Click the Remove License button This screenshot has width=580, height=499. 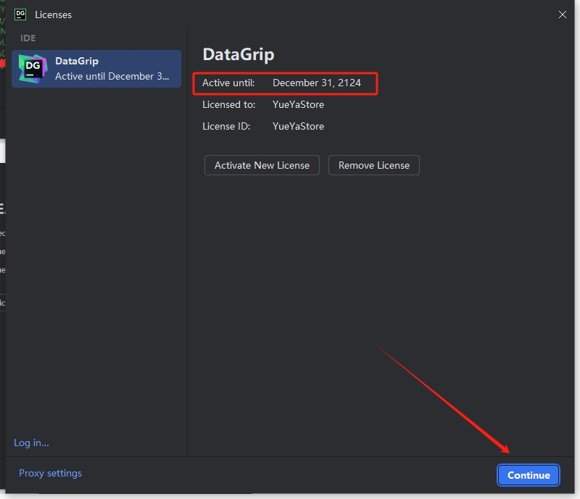click(x=373, y=165)
